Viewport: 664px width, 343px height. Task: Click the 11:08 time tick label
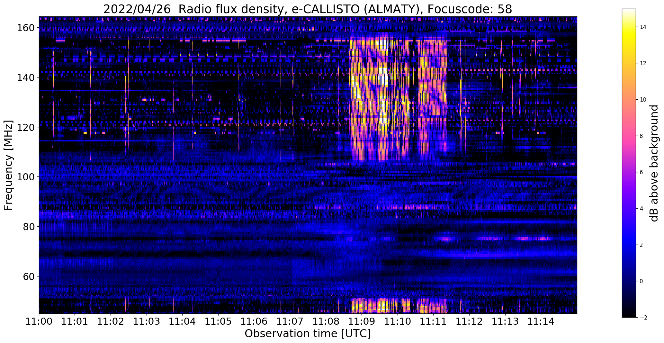coord(326,321)
